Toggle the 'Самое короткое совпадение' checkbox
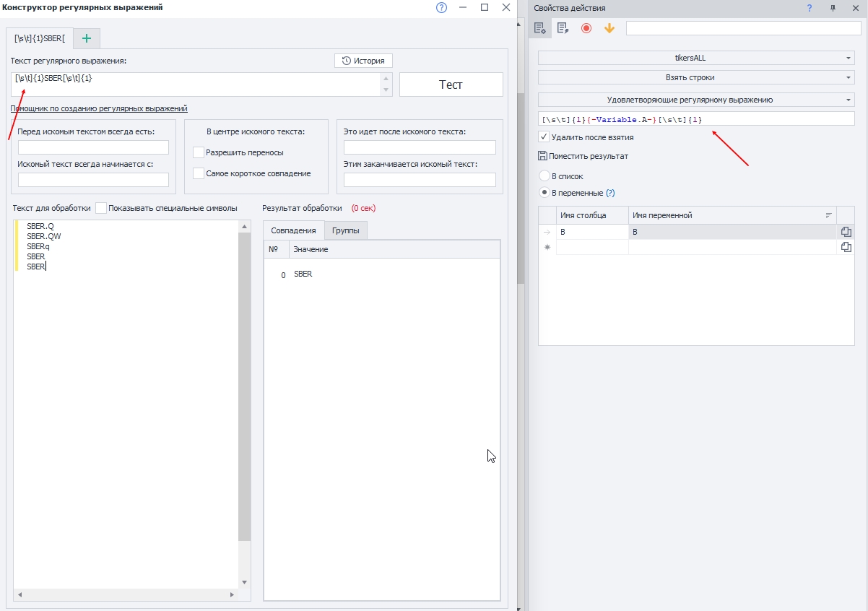 (199, 173)
